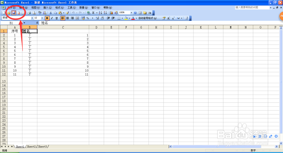Click the Increase Indent icon

pos(113,18)
